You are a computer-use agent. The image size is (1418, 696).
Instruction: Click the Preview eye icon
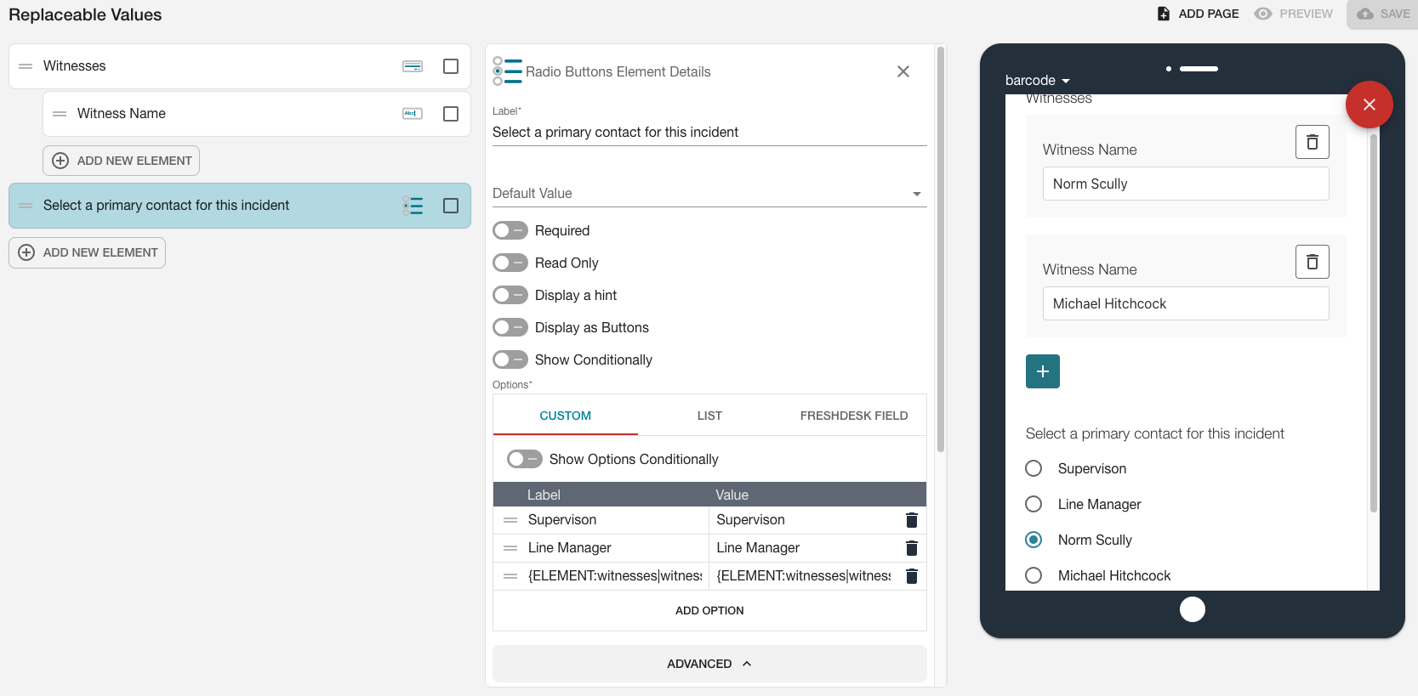[x=1263, y=14]
